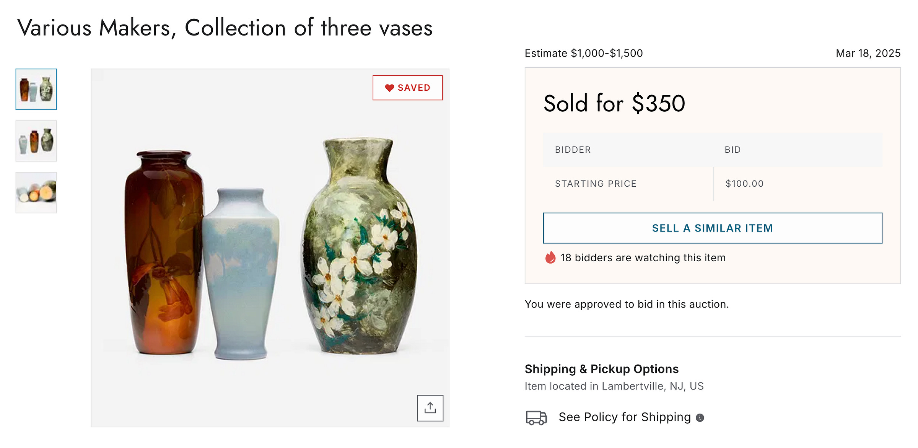This screenshot has width=918, height=448.
Task: Click the BID column header
Action: pos(732,150)
